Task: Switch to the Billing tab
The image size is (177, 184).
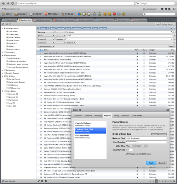Action: coord(116,115)
